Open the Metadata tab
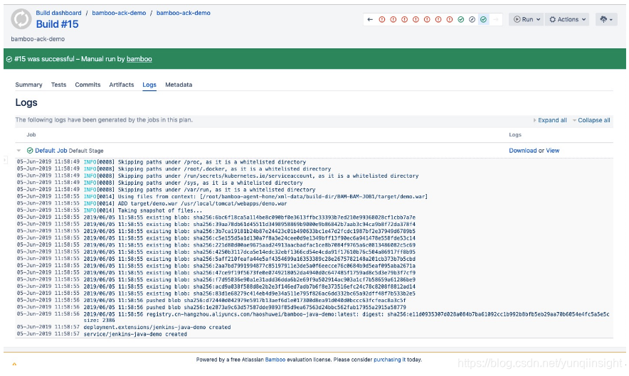 (x=179, y=85)
